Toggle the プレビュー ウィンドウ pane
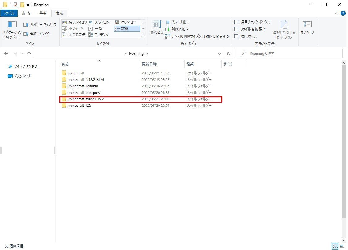348x250 pixels. (x=40, y=24)
